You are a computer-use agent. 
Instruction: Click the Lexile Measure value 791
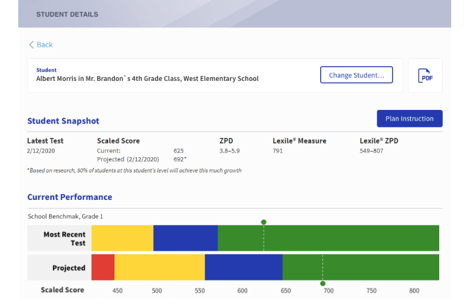[277, 151]
